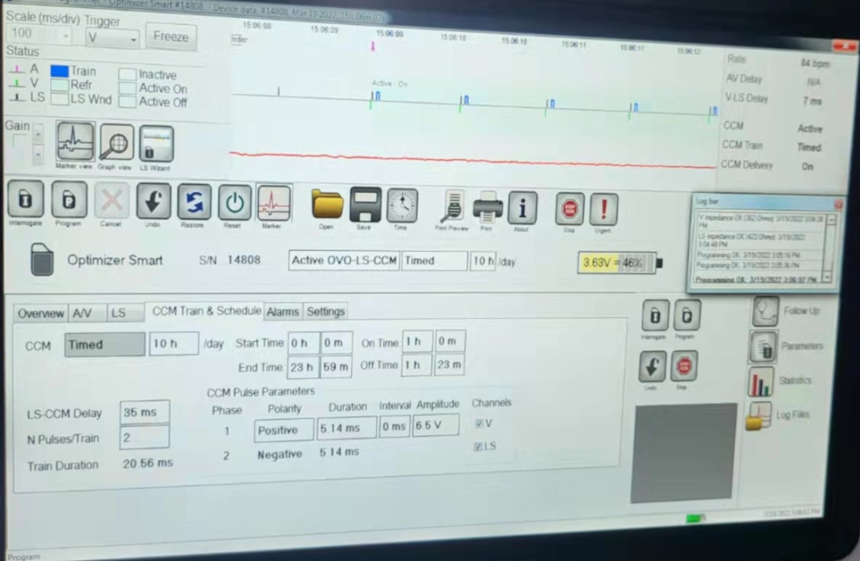Image resolution: width=860 pixels, height=561 pixels.
Task: Click the Restore toolbar icon
Action: [193, 202]
